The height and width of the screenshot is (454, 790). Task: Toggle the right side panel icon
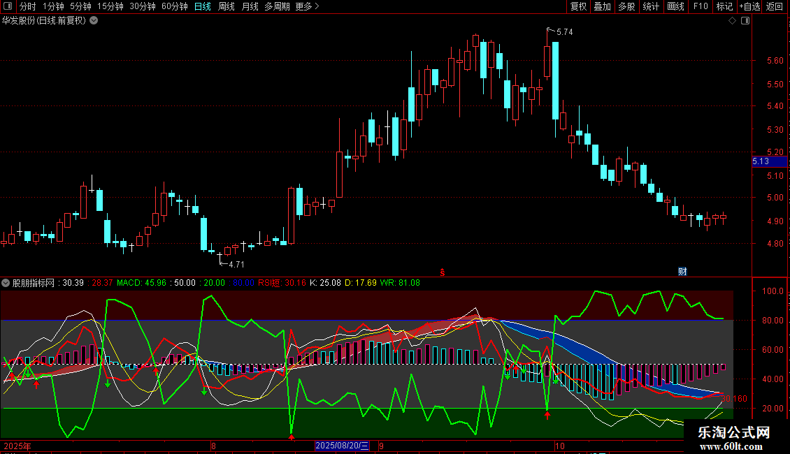point(745,21)
